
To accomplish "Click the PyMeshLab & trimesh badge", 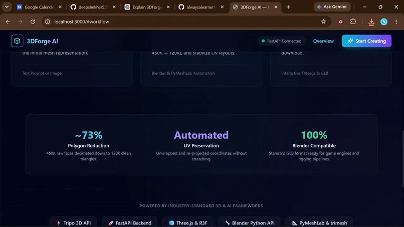I will [319, 222].
